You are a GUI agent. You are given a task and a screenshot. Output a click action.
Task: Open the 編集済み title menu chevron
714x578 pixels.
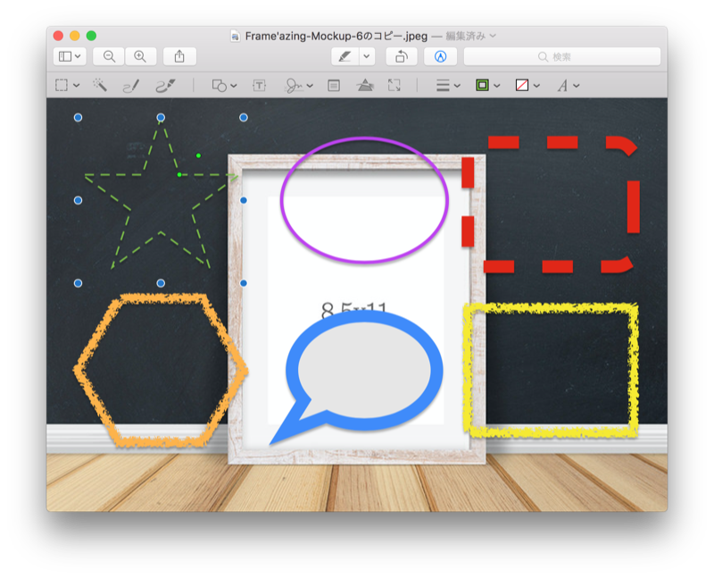point(494,36)
